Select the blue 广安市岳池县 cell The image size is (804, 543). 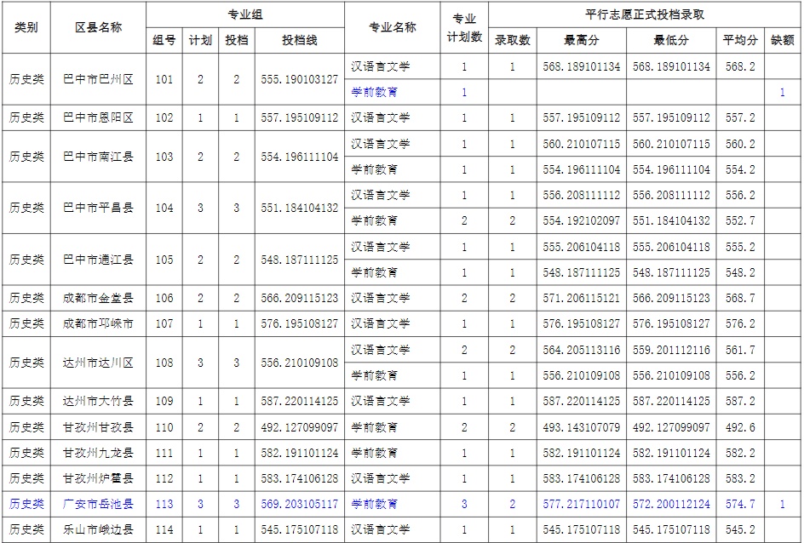tap(99, 504)
